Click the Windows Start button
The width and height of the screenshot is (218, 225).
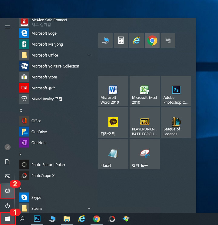pyautogui.click(x=7, y=219)
